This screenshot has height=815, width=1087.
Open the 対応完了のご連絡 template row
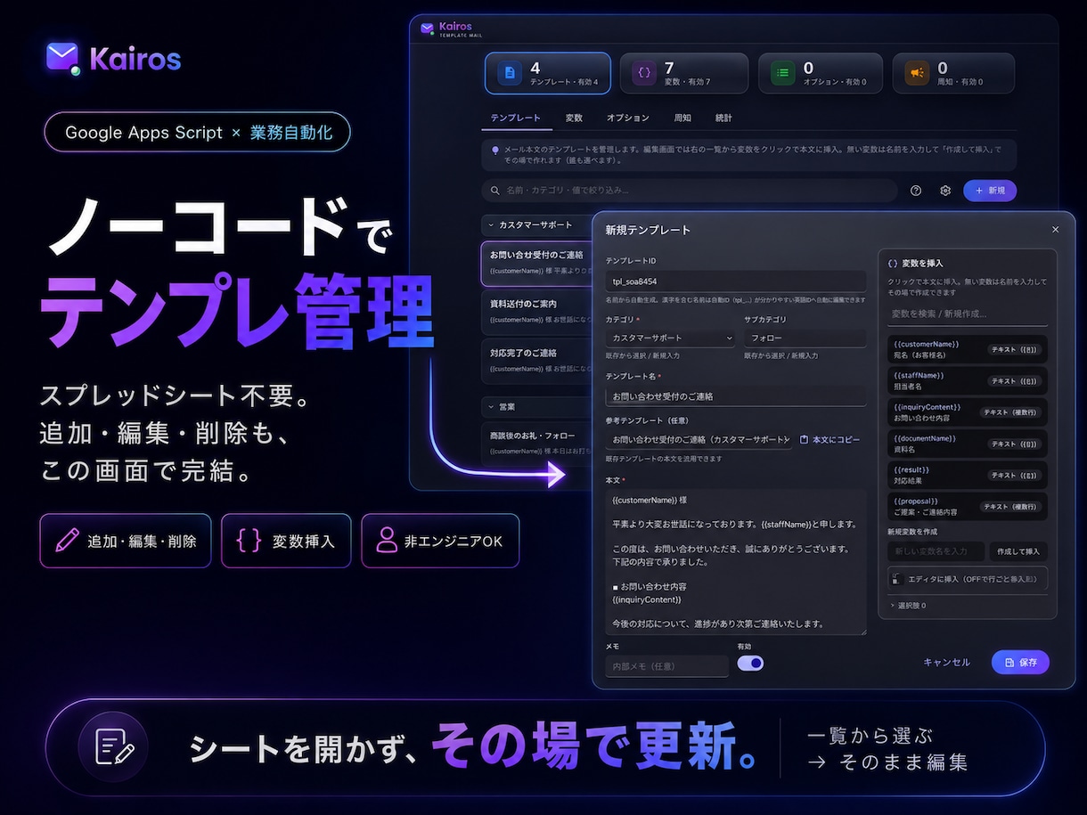[x=537, y=361]
